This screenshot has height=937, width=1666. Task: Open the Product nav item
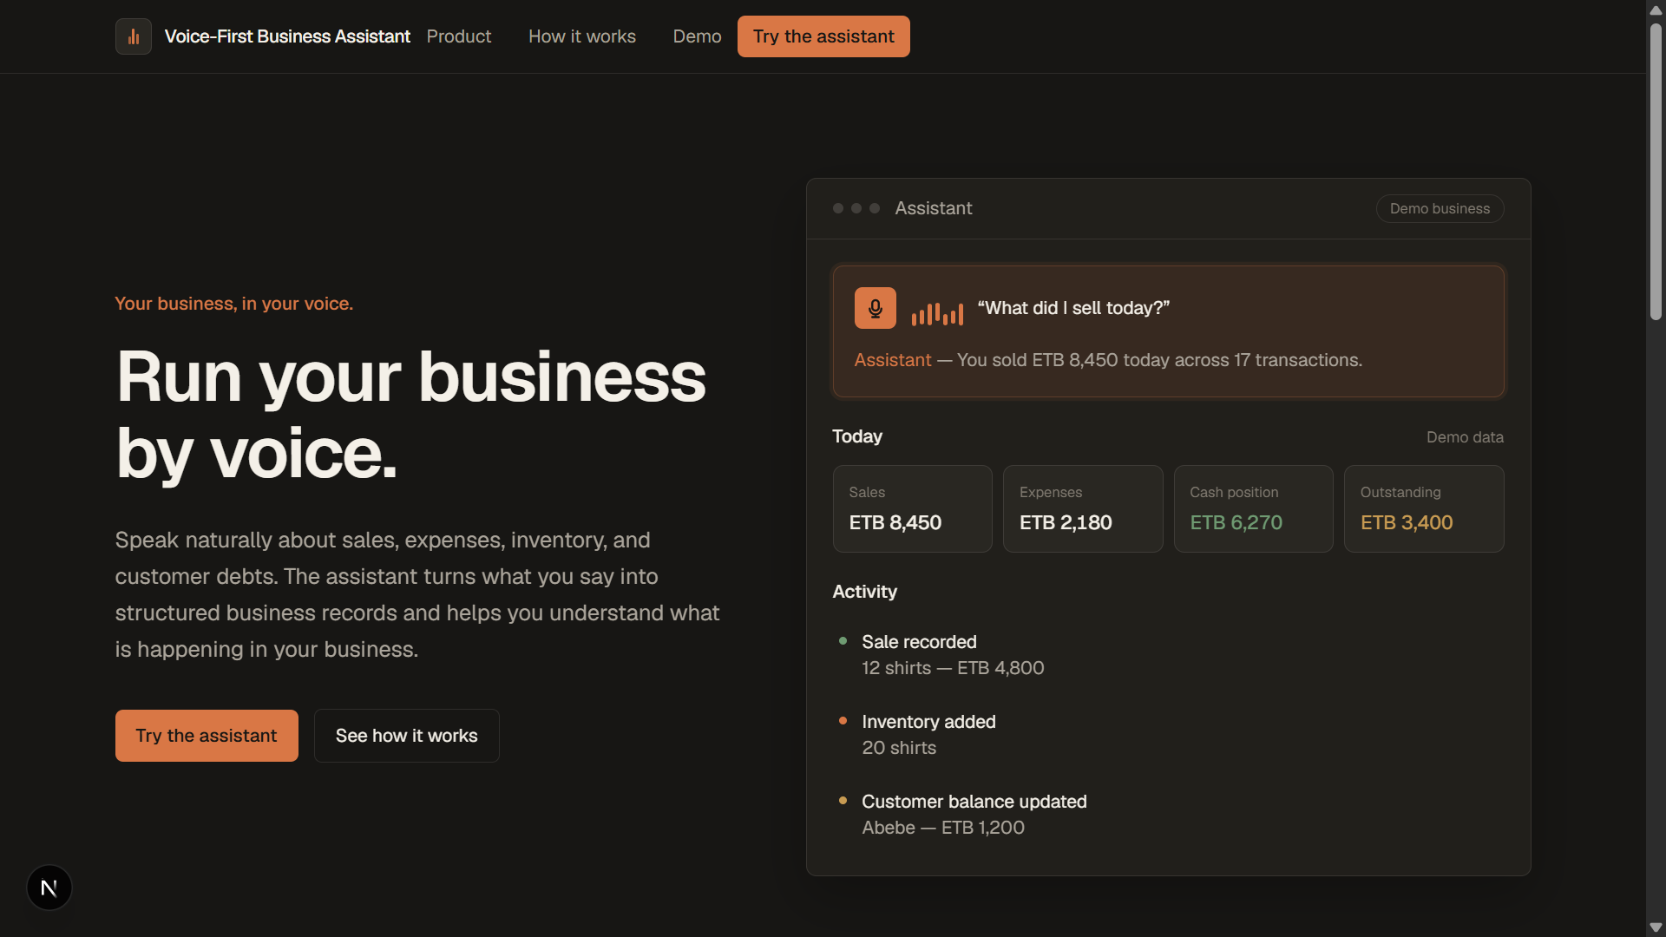[459, 36]
